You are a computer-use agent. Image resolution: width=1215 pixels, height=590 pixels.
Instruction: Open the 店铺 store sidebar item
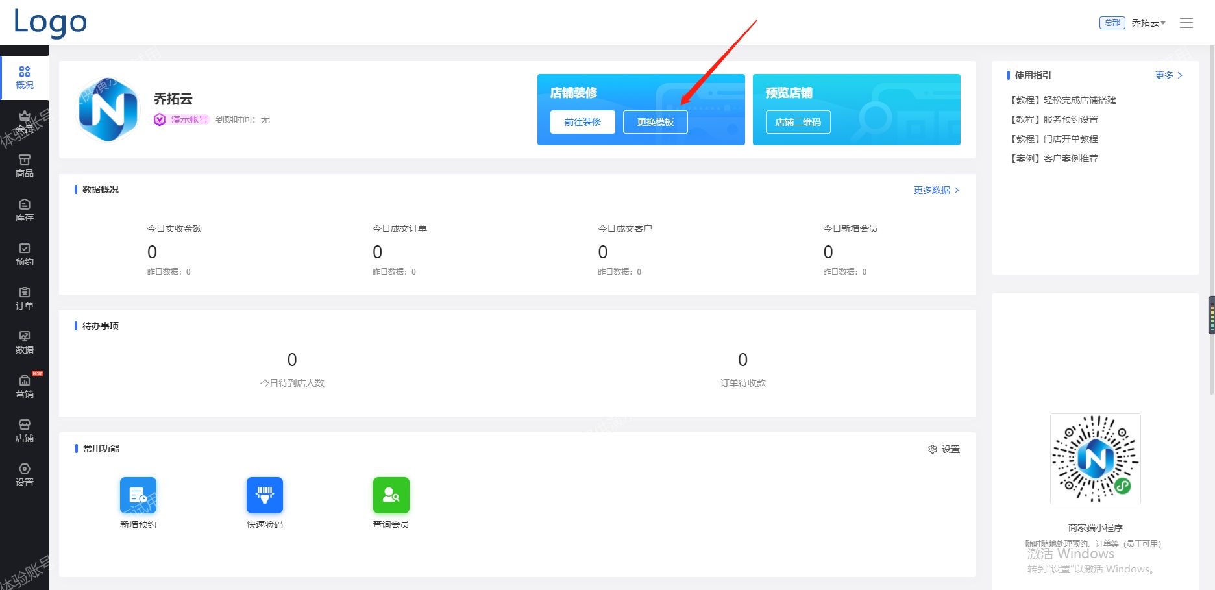click(x=25, y=431)
